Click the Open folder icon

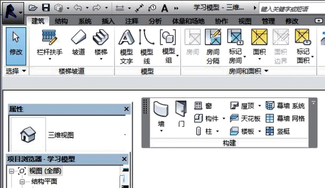[x=33, y=8]
